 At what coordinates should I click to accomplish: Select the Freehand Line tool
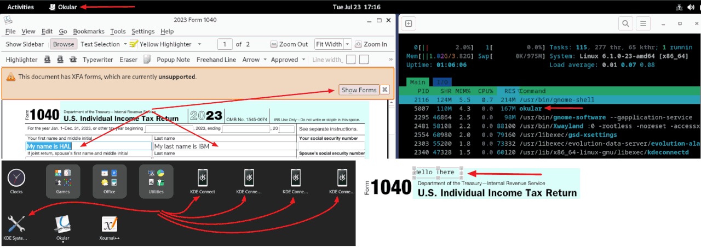pyautogui.click(x=216, y=60)
